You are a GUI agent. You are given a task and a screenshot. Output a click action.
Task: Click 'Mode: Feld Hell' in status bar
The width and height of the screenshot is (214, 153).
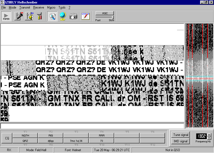(x=36, y=150)
